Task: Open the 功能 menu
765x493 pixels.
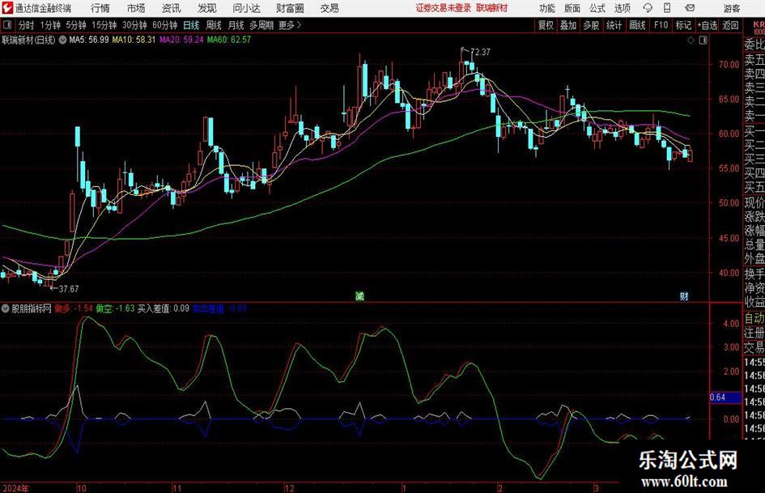Action: (x=547, y=8)
